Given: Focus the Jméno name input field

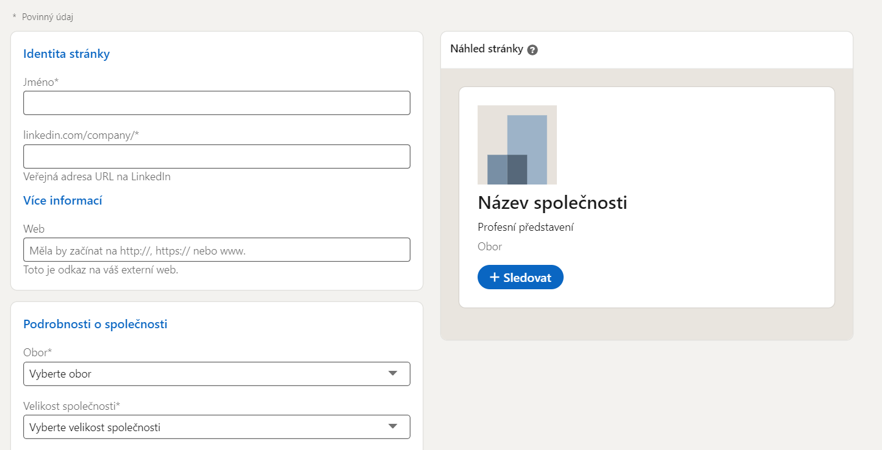Looking at the screenshot, I should tap(217, 103).
